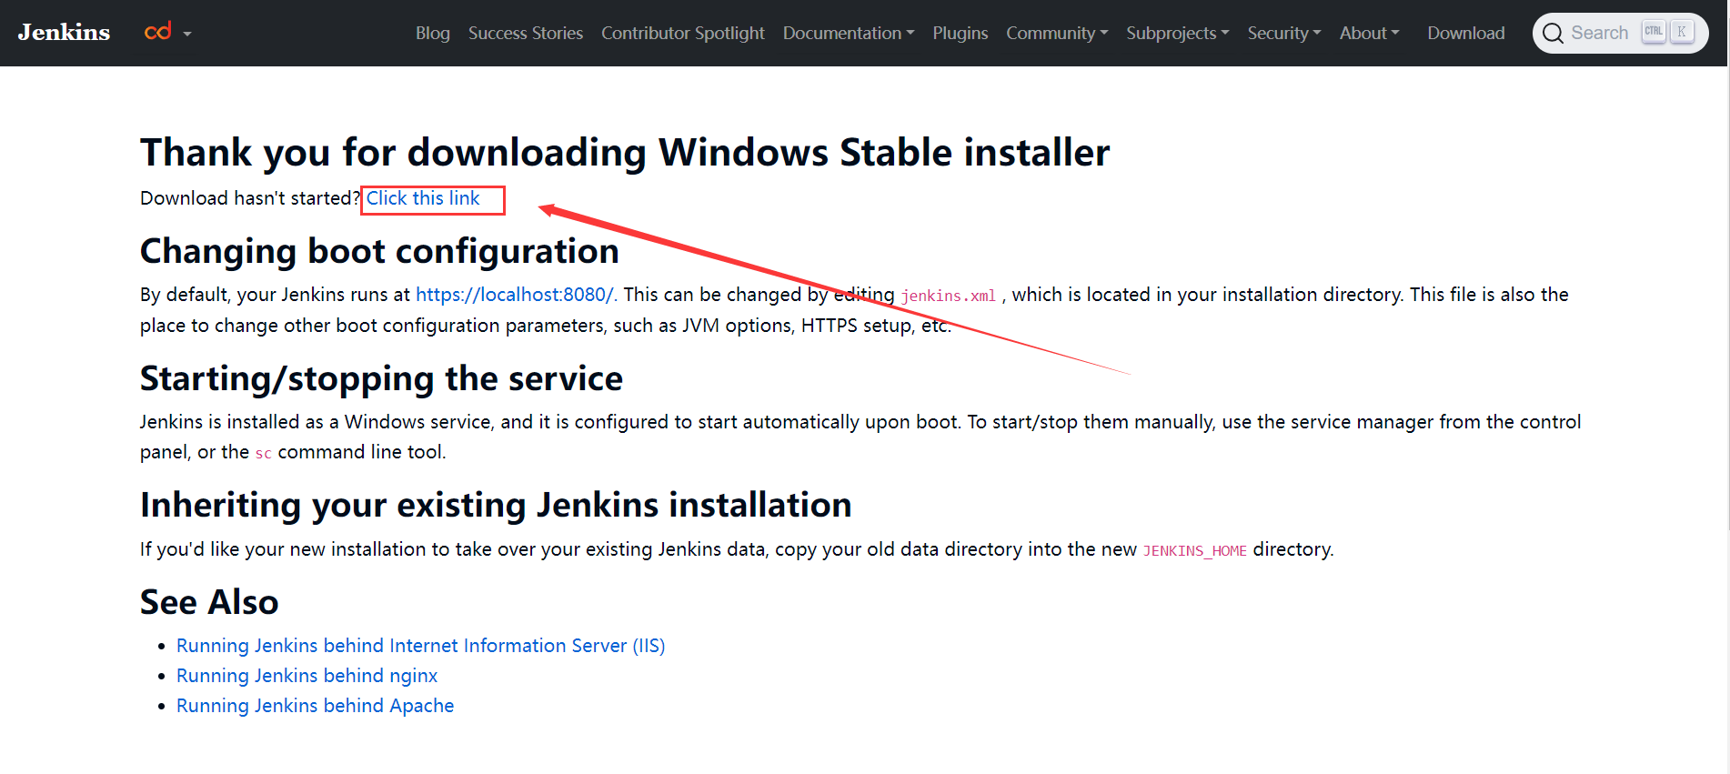Click the 'Starting/stopping the service' heading

click(x=381, y=378)
